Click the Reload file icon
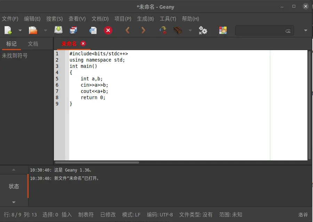The image size is (313, 222). [93, 31]
